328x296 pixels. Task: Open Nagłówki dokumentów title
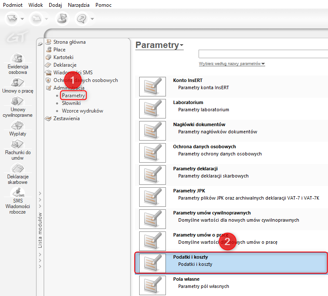point(199,124)
